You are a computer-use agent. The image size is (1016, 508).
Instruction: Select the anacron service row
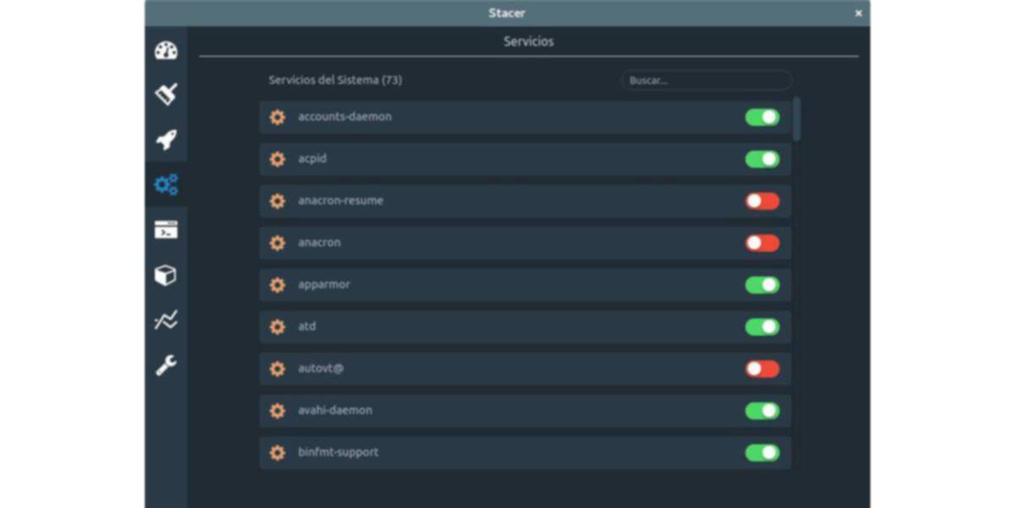(508, 243)
